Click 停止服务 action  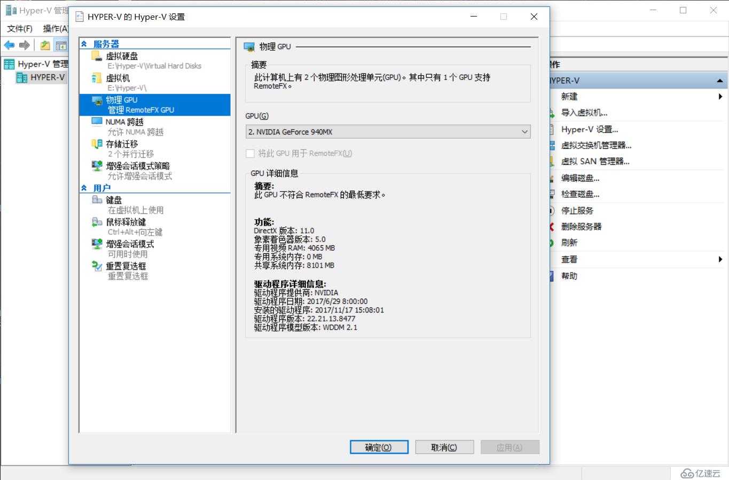click(577, 211)
